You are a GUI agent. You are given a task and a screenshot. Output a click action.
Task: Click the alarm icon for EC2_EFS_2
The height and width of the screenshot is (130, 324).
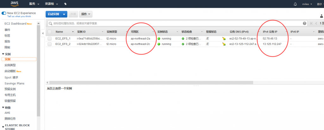[x=224, y=44]
